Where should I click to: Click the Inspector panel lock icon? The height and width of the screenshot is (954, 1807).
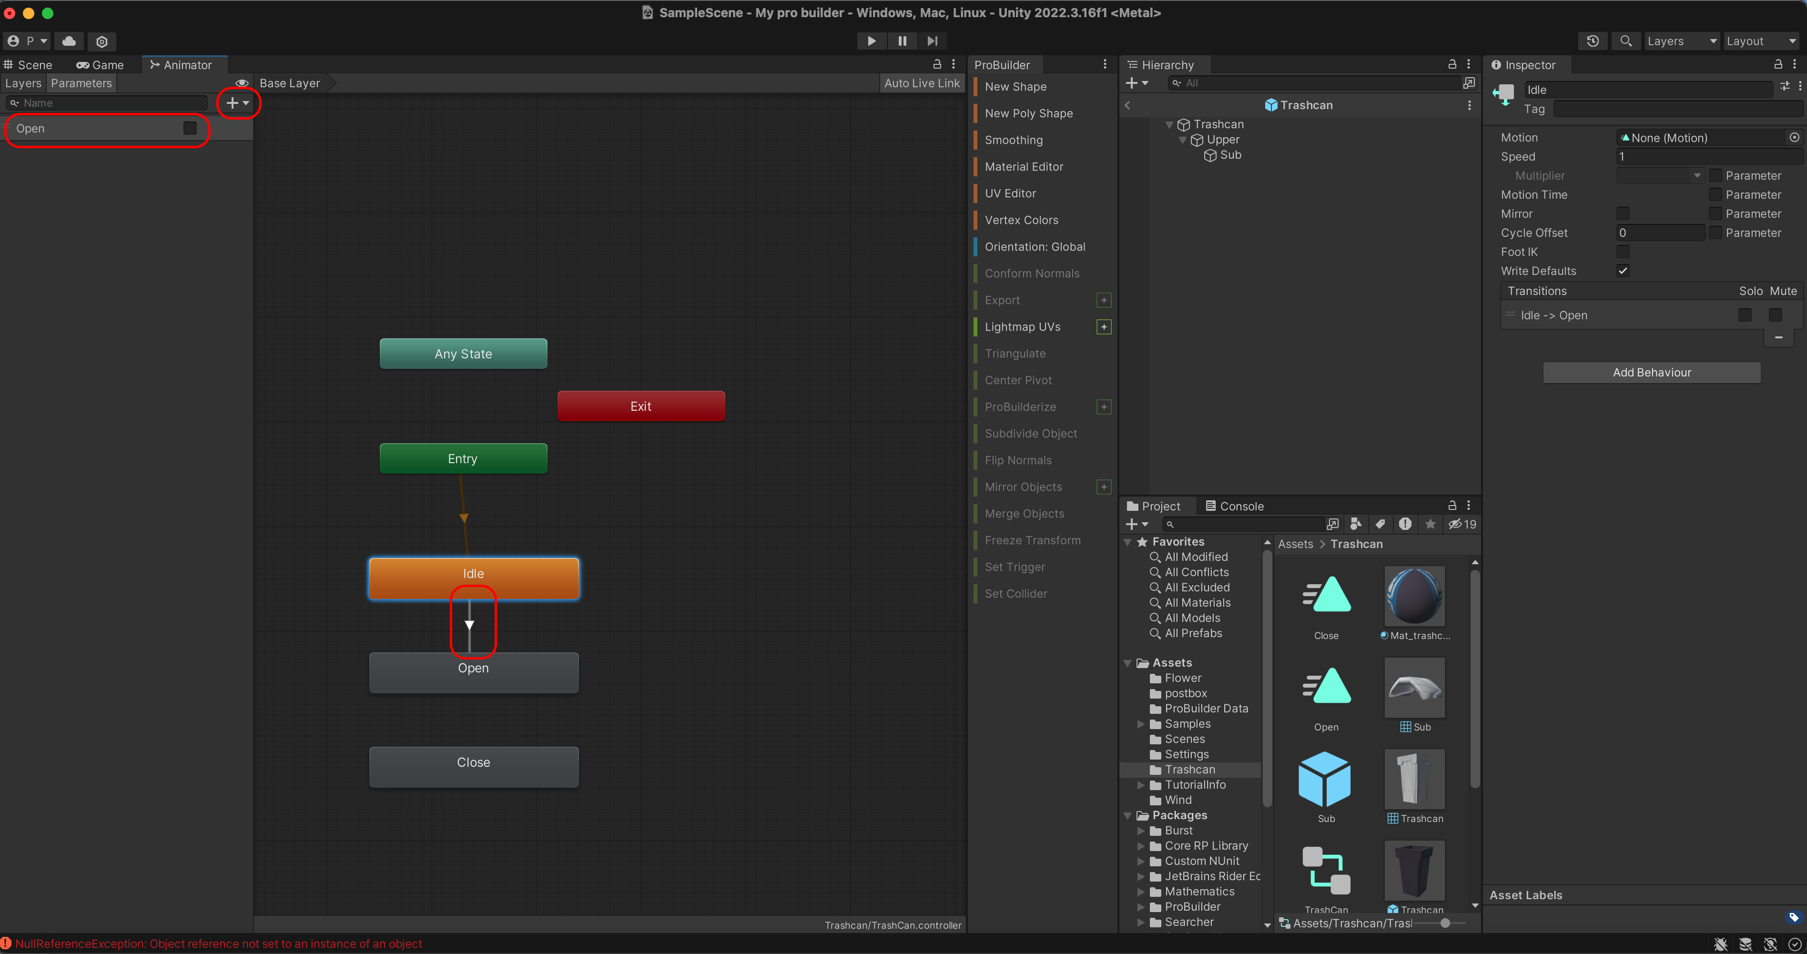[1777, 64]
